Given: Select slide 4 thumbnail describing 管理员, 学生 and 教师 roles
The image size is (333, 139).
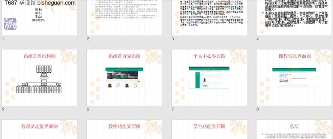Looking at the screenshot, I should pyautogui.click(x=294, y=18).
